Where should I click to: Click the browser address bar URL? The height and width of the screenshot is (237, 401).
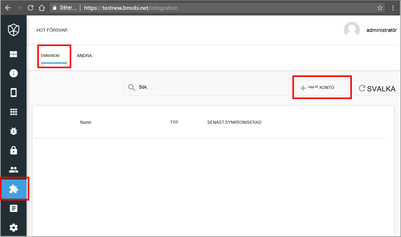pyautogui.click(x=131, y=8)
